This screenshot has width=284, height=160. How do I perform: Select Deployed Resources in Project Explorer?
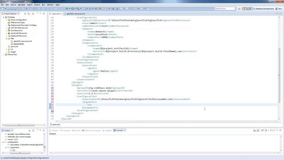click(19, 36)
